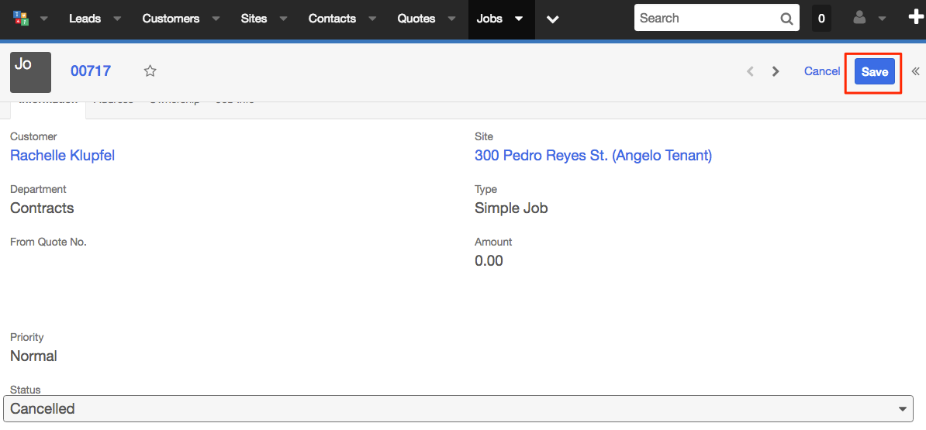Expand the Customers dropdown arrow
This screenshot has width=926, height=430.
point(216,19)
